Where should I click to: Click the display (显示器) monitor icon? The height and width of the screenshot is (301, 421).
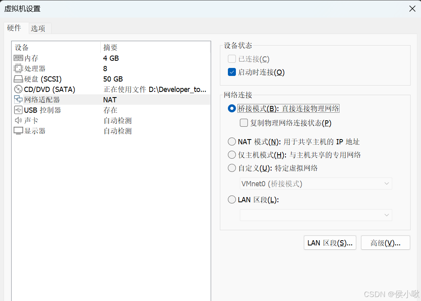(x=18, y=131)
